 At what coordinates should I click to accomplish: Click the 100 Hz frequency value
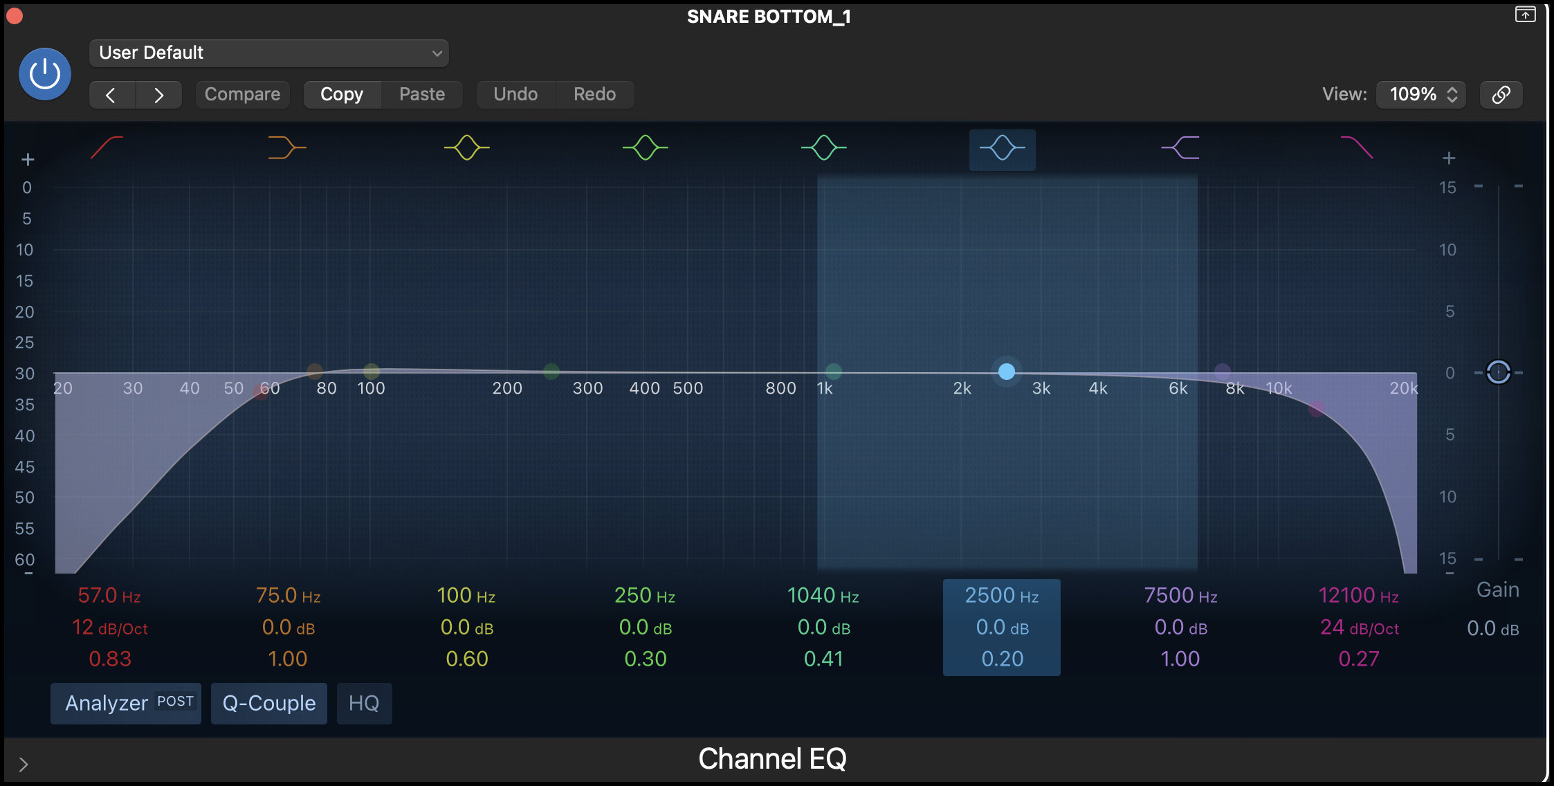coord(466,596)
